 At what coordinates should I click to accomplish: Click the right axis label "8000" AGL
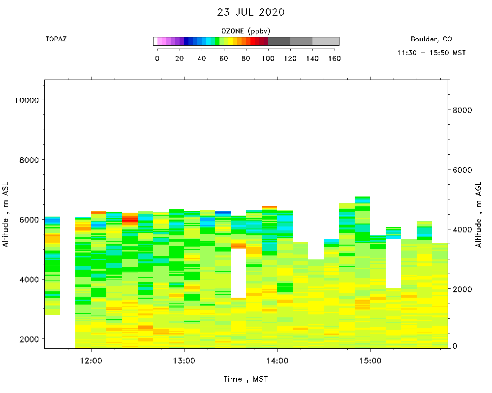coord(462,111)
